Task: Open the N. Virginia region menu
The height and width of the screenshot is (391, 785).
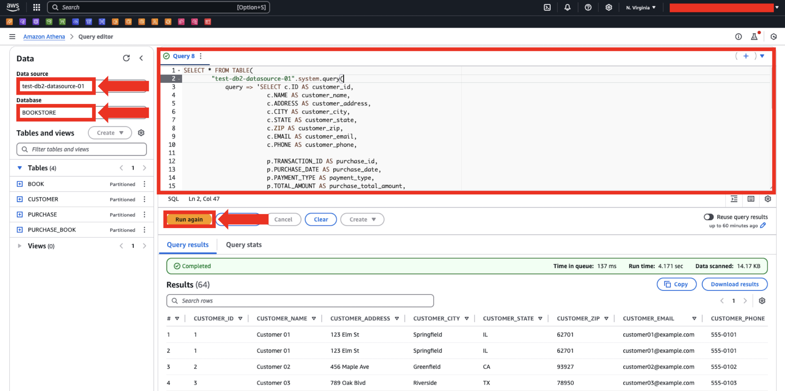Action: (641, 7)
